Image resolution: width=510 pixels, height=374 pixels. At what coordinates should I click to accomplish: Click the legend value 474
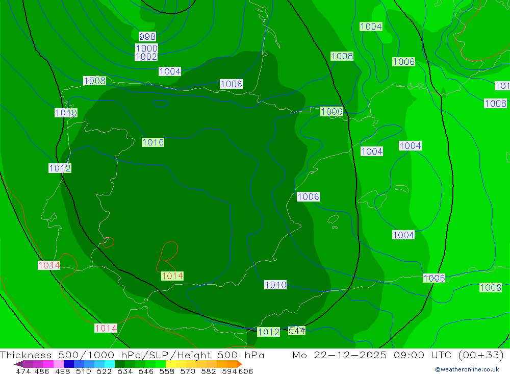(23, 371)
